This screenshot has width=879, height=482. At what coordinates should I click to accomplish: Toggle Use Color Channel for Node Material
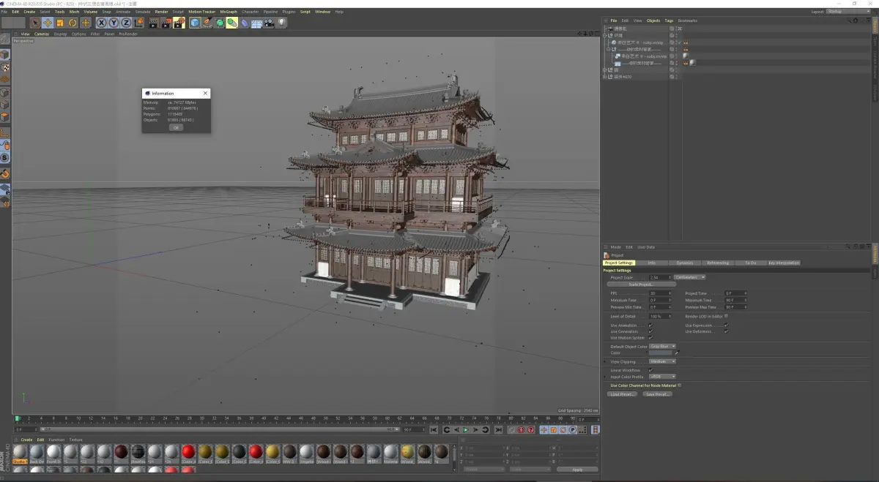(680, 385)
